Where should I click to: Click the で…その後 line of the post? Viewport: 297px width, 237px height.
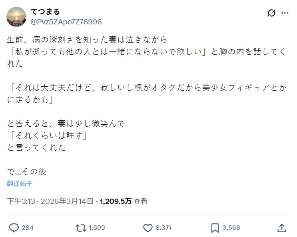[27, 171]
